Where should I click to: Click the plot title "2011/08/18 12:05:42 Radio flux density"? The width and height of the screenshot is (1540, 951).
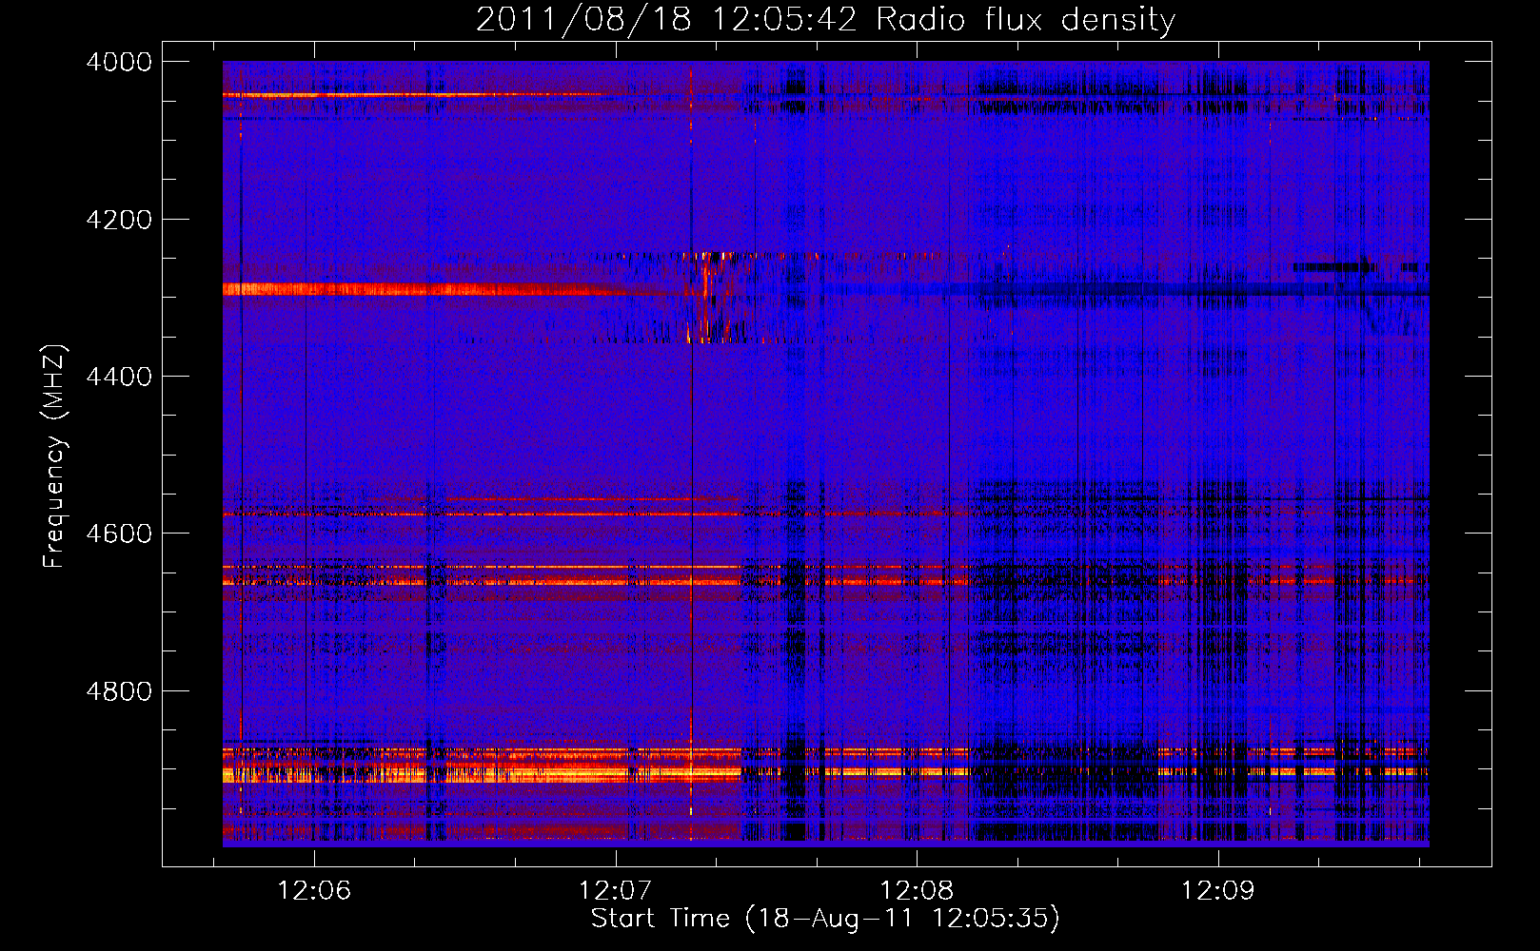coord(825,19)
